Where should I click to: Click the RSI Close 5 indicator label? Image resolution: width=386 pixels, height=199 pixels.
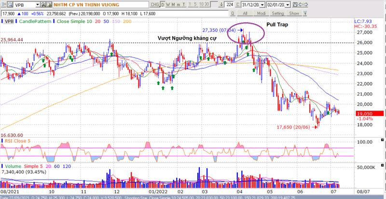(x=17, y=141)
